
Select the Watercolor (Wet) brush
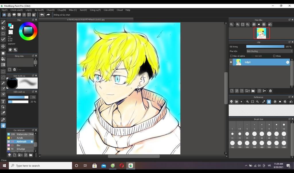coord(20,134)
